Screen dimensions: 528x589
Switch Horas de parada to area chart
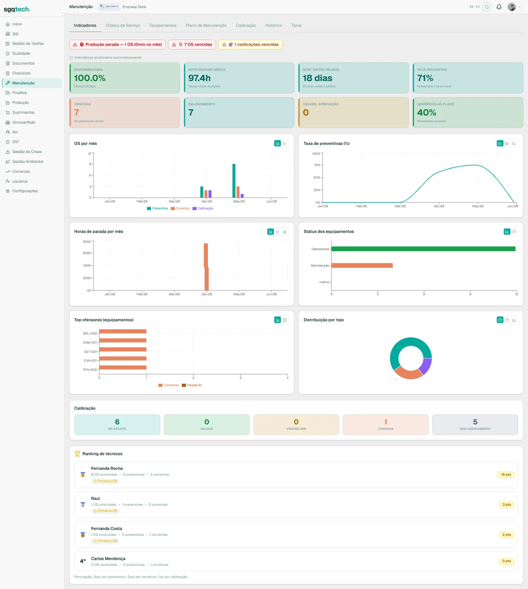285,232
